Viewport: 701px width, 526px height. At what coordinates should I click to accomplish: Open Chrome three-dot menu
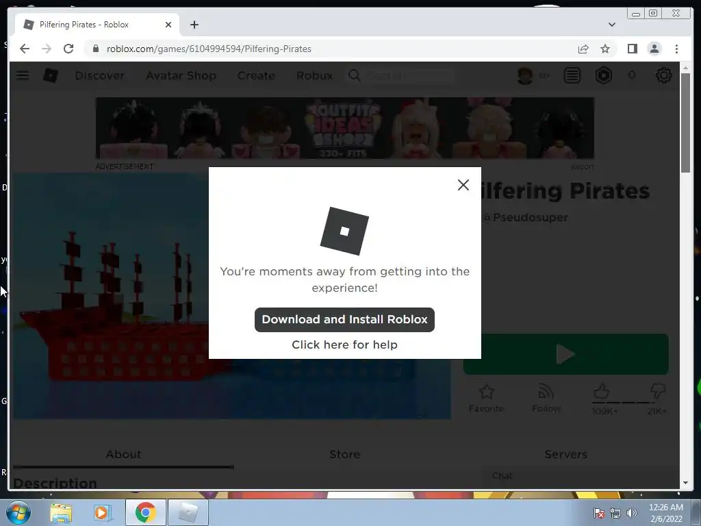pyautogui.click(x=676, y=49)
